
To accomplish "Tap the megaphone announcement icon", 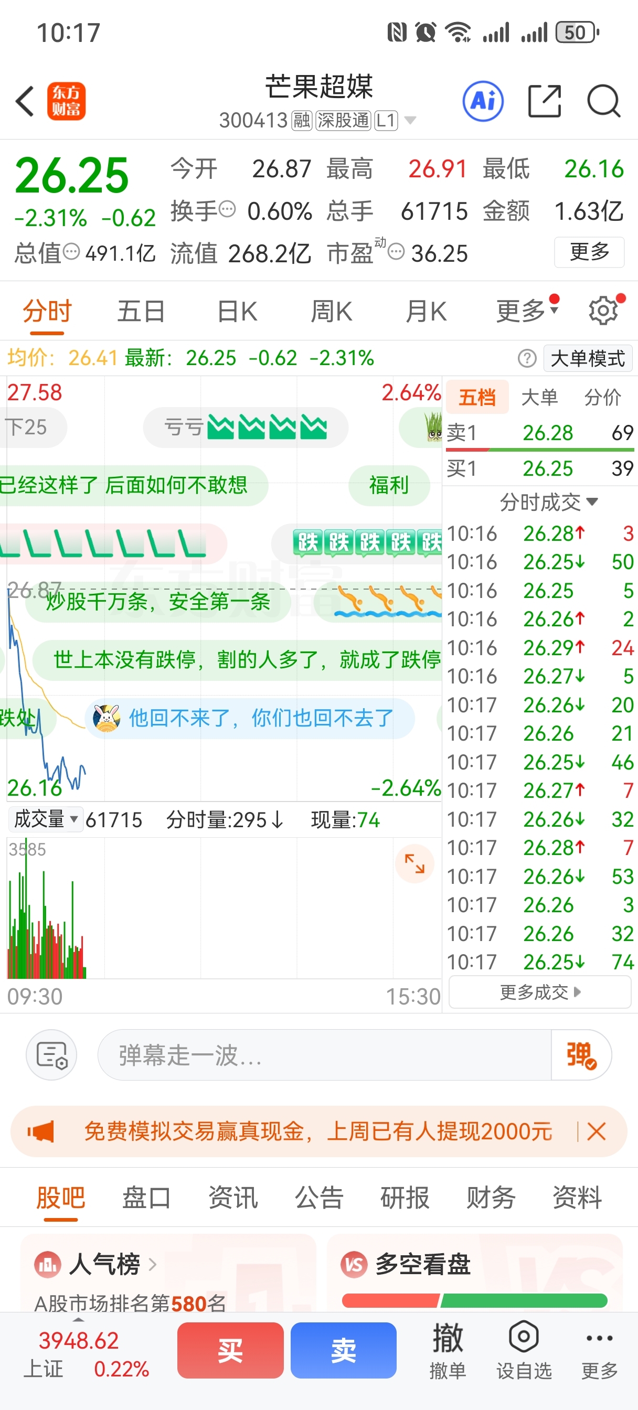I will point(41,1131).
